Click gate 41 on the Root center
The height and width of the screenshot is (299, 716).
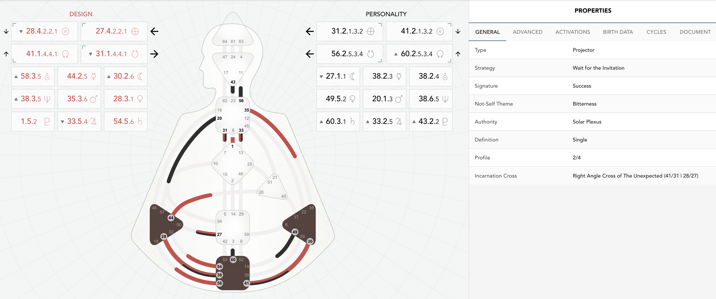pyautogui.click(x=247, y=283)
